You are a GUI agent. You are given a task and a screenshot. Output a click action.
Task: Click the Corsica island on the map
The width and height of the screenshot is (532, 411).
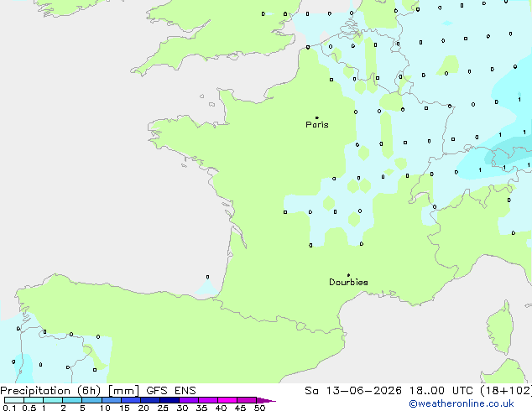pyautogui.click(x=501, y=327)
